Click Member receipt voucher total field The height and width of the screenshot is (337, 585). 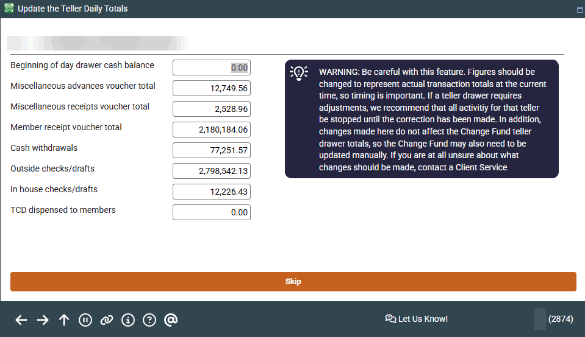[x=212, y=130]
